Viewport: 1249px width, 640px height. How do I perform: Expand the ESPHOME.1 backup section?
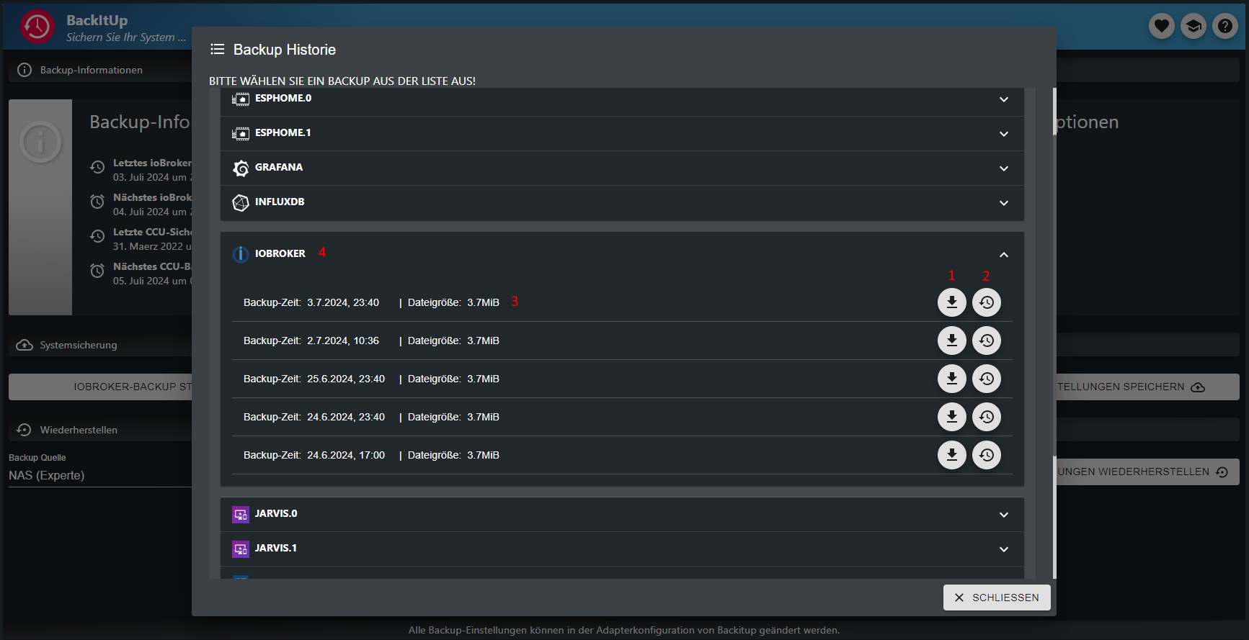click(x=1003, y=134)
